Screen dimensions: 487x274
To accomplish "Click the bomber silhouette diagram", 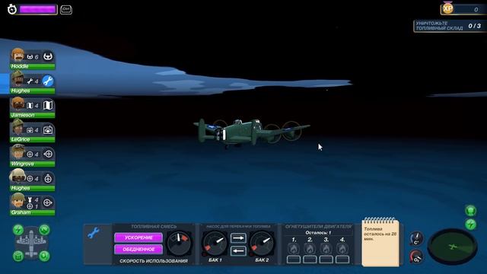I will pos(31,243).
